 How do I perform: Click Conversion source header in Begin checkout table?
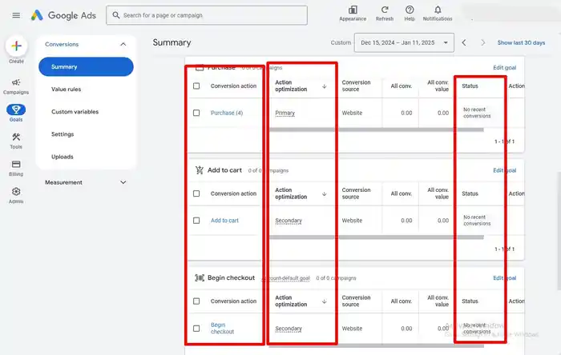tap(356, 301)
